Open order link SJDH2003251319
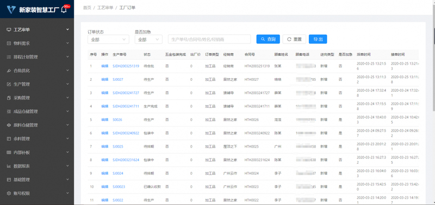 126,66
